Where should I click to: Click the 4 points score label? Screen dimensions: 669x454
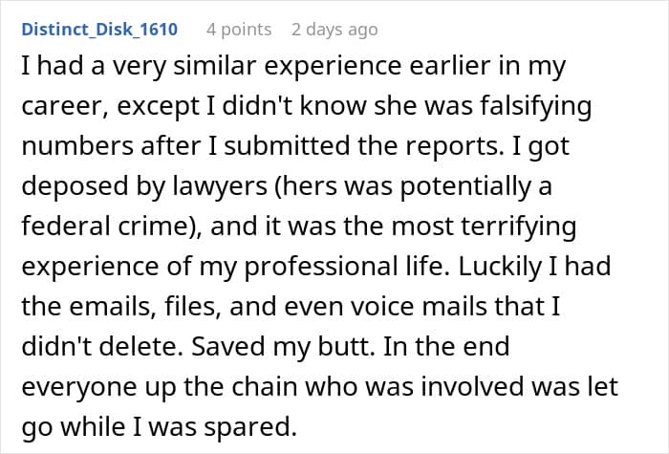click(x=239, y=30)
